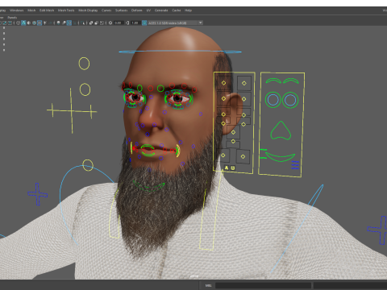This screenshot has height=290, width=387.
Task: Toggle the view transform icon beside ACES dropdown
Action: coord(144,23)
